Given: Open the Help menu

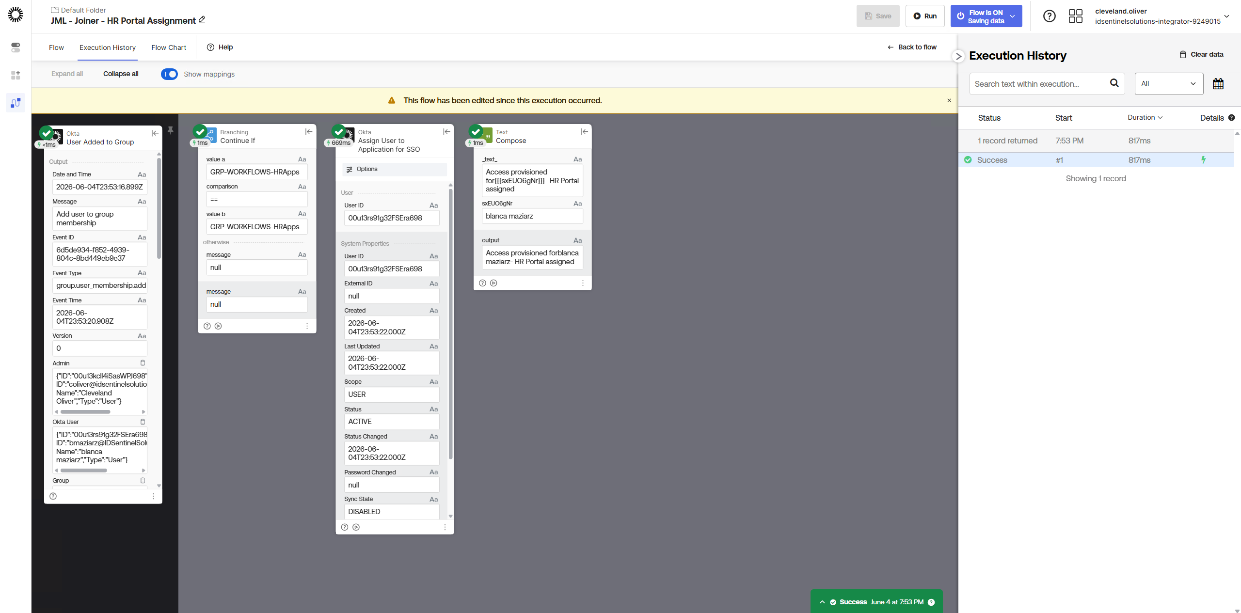Looking at the screenshot, I should (220, 47).
